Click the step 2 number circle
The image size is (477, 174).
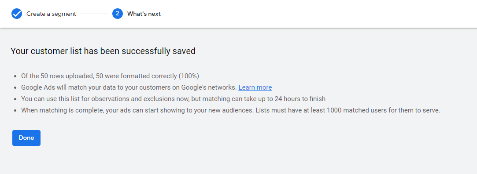(118, 14)
